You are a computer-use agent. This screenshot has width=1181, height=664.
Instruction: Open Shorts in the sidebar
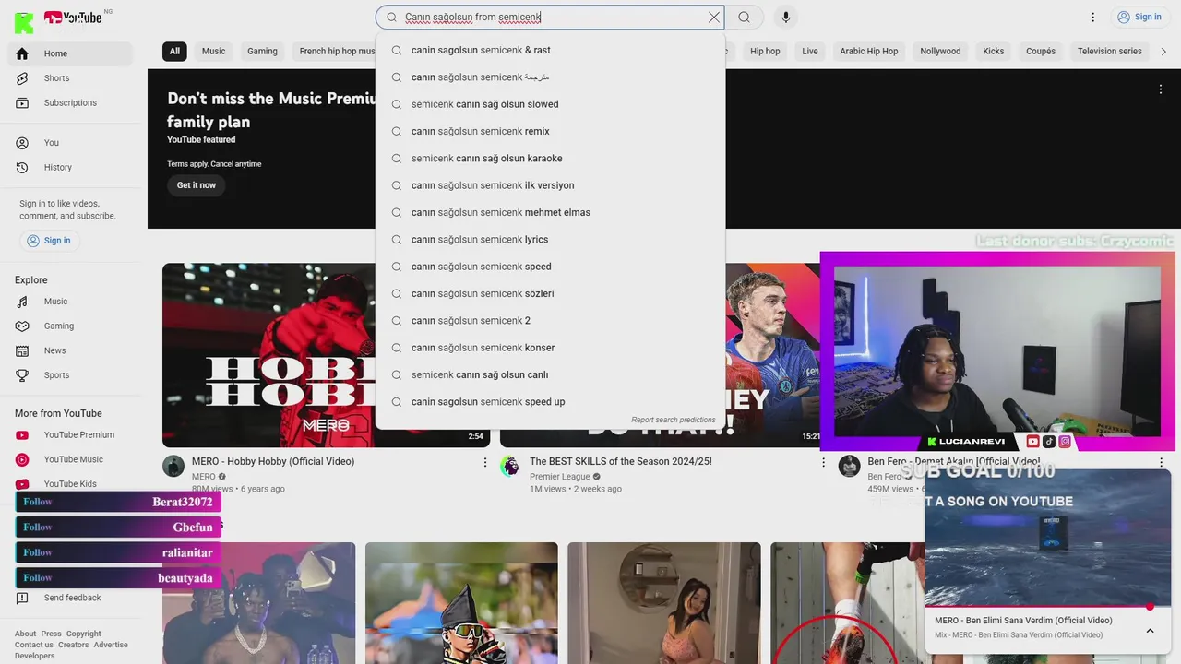(70, 78)
